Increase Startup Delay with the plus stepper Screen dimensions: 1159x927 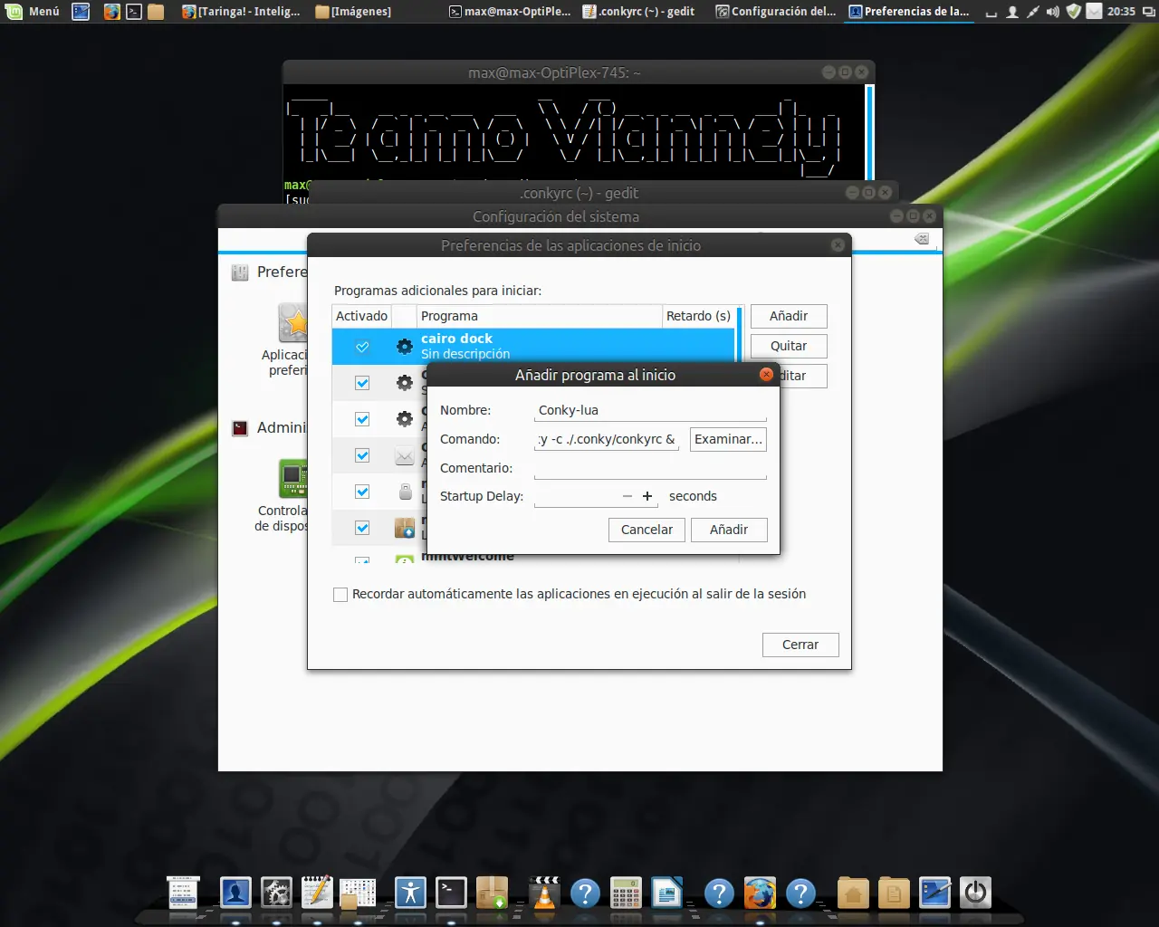click(647, 496)
